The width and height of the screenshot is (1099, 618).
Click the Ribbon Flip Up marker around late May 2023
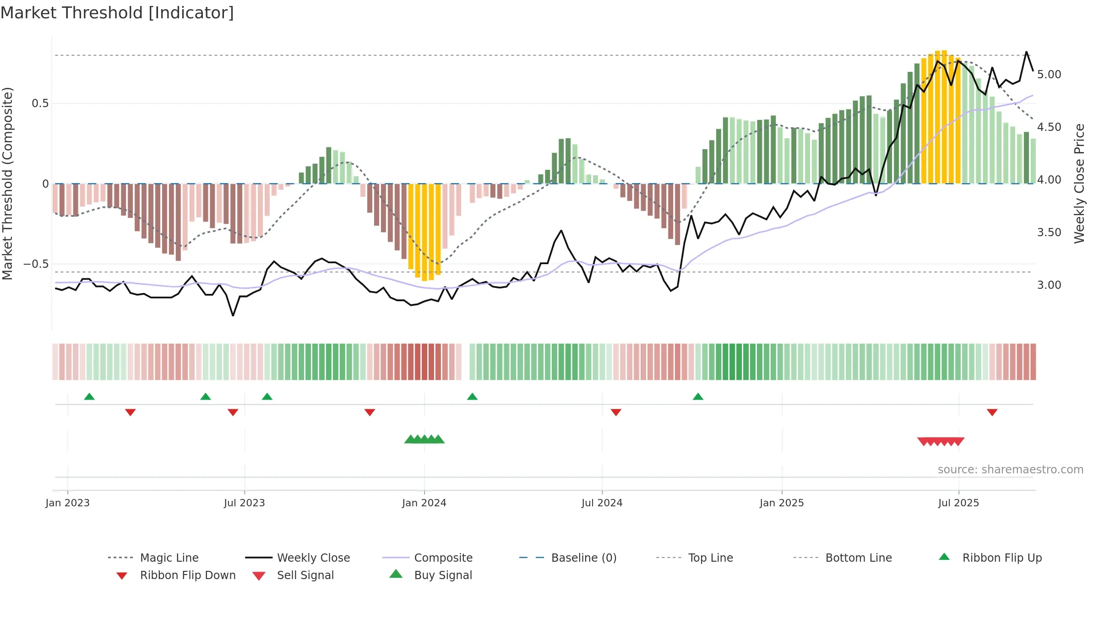click(x=206, y=396)
